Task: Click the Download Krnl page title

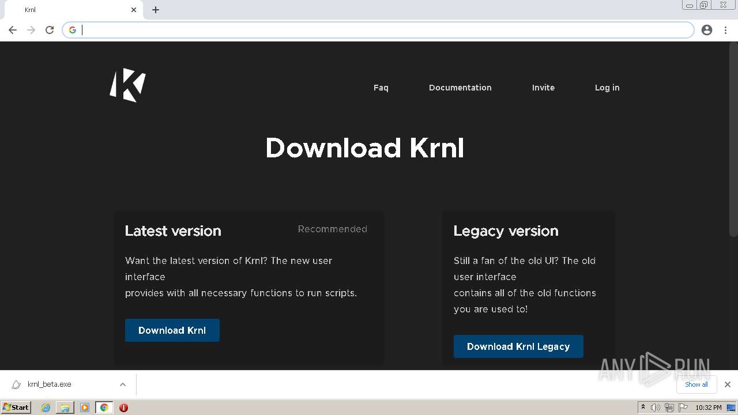Action: [364, 148]
